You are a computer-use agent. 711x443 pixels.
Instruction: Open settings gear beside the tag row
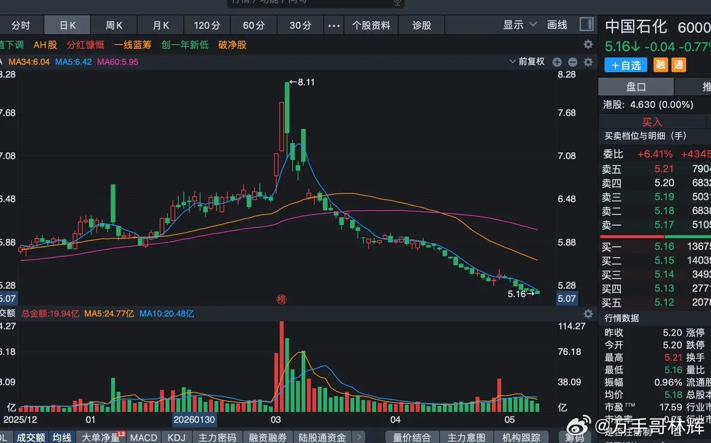coord(588,45)
